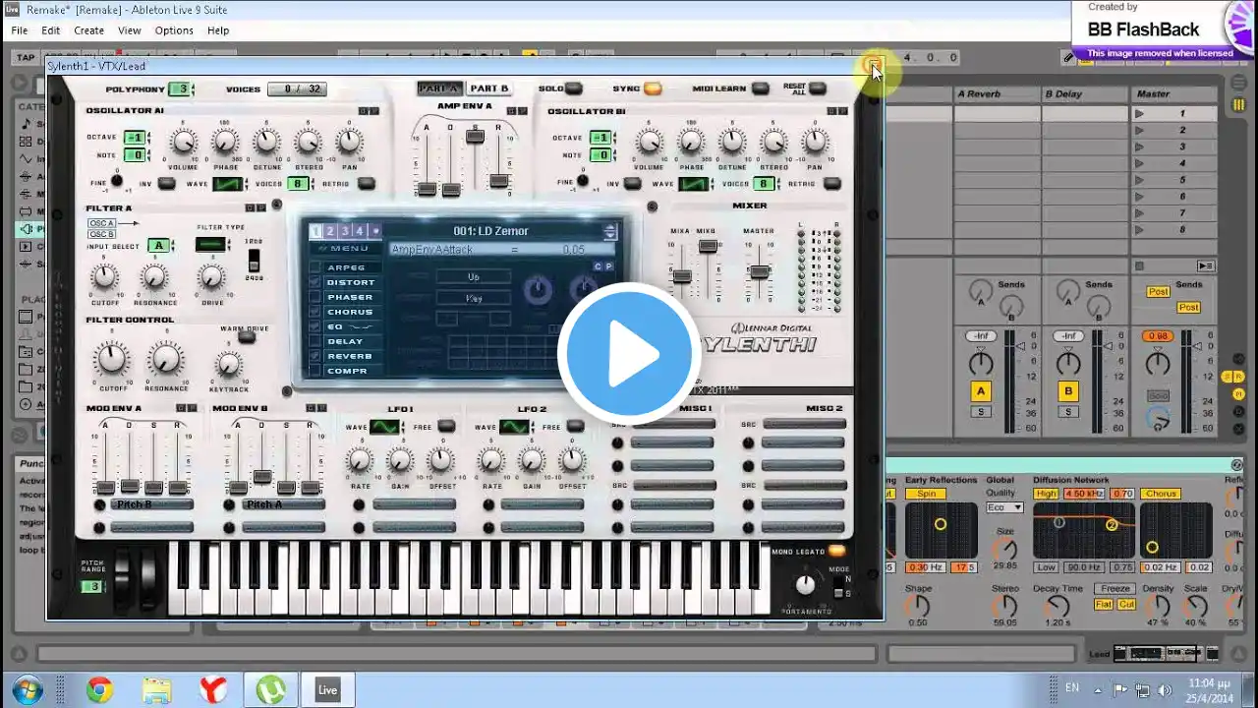Change Oscillator B1 waveform selector
The image size is (1258, 708).
pyautogui.click(x=694, y=184)
